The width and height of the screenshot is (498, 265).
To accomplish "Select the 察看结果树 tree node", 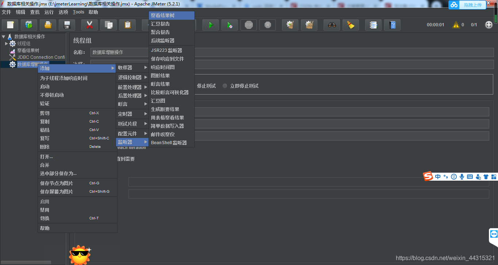I will [x=28, y=50].
